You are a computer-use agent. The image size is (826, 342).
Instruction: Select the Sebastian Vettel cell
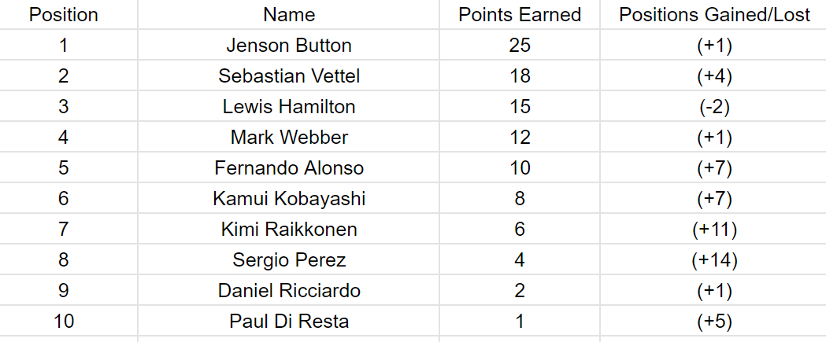tap(289, 75)
